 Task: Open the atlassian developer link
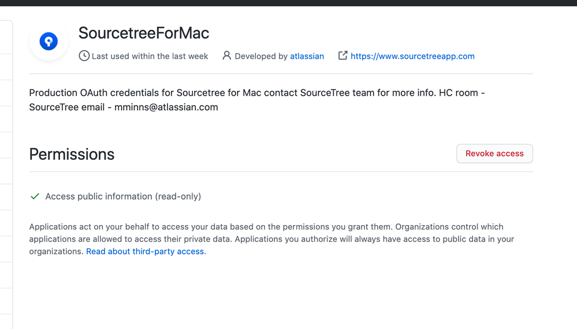[x=307, y=56]
